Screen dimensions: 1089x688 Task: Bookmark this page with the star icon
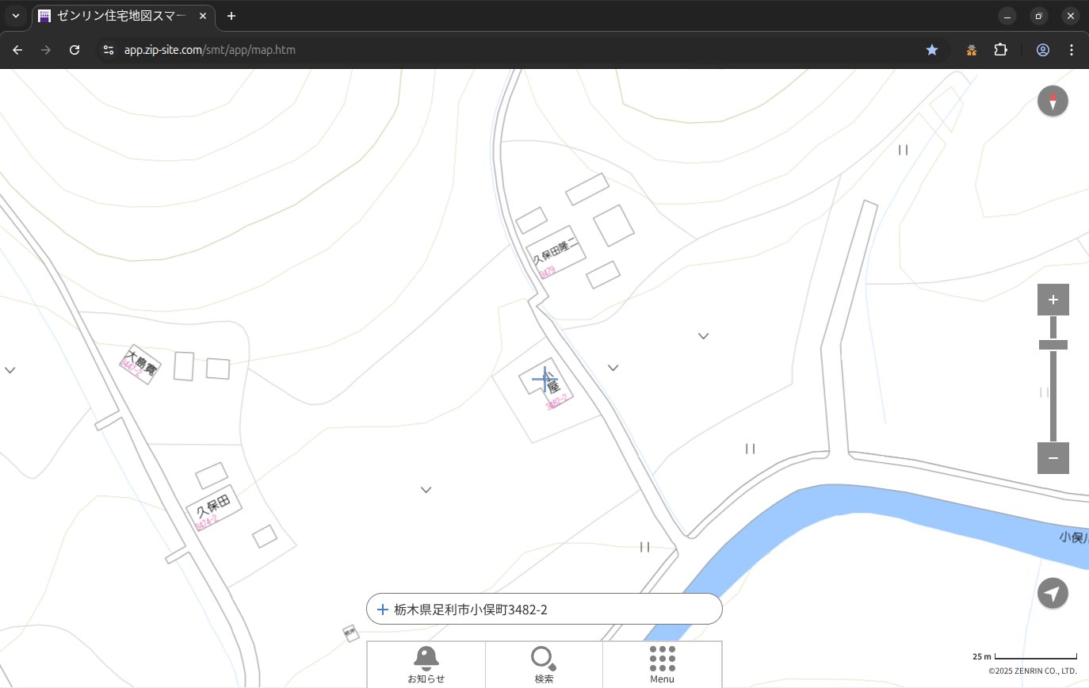(x=932, y=50)
